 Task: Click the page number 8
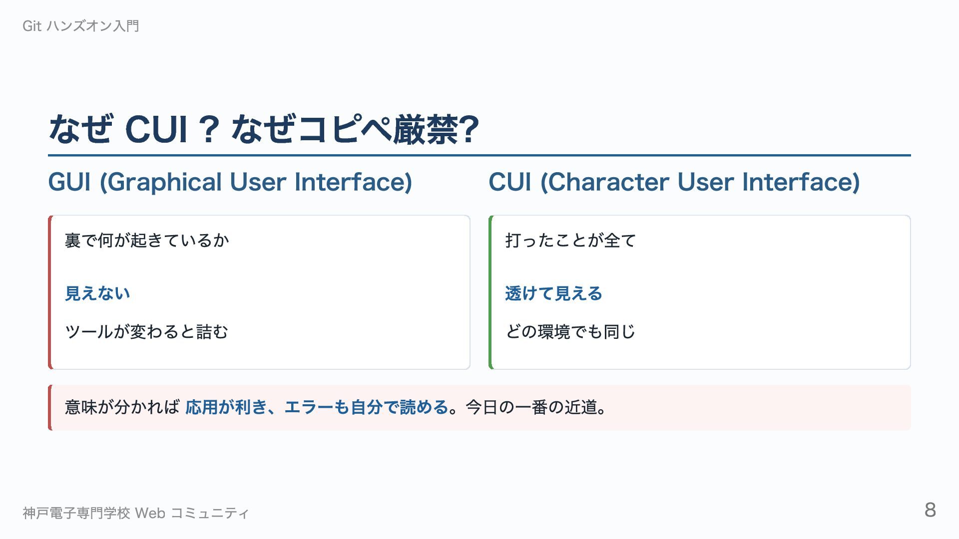click(x=930, y=510)
